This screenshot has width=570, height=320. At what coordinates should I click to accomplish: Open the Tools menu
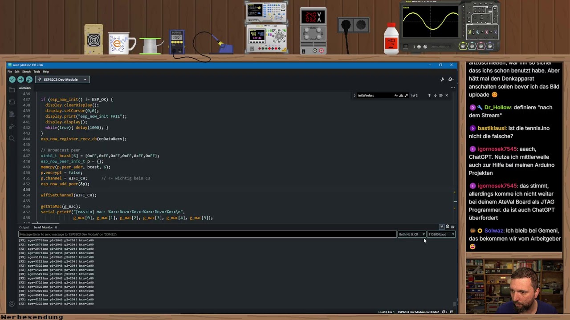click(x=37, y=72)
